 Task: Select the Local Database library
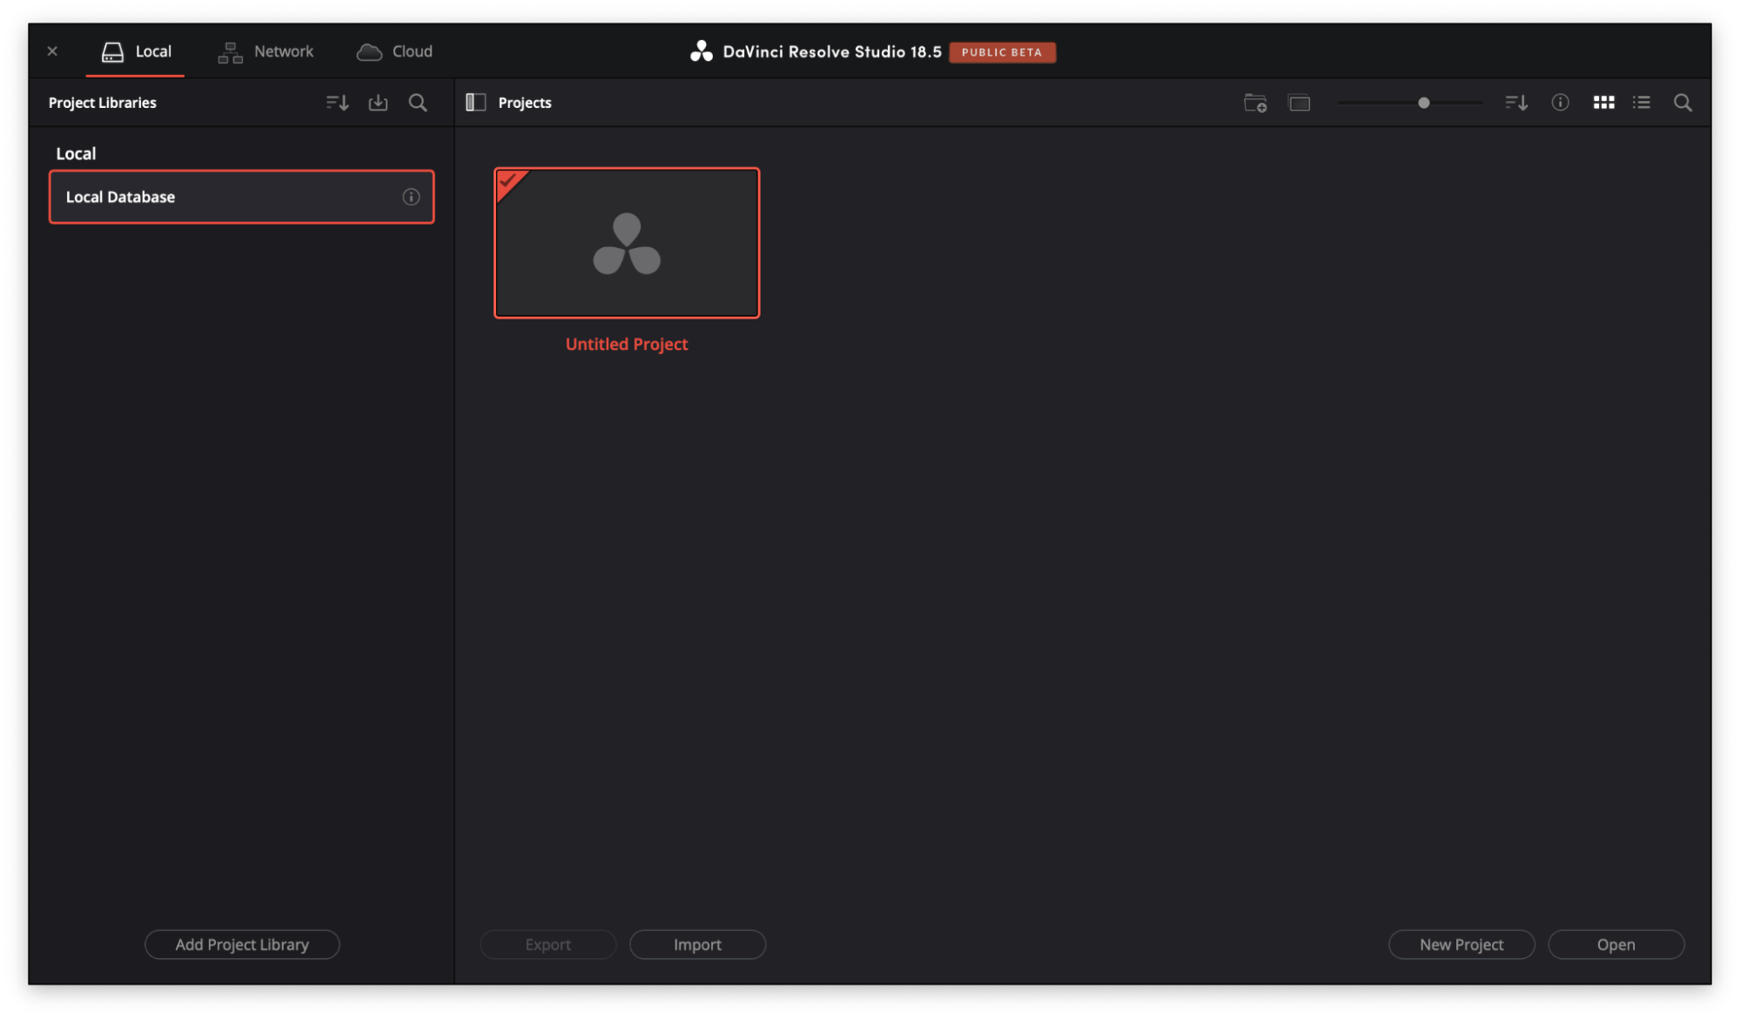click(x=242, y=197)
